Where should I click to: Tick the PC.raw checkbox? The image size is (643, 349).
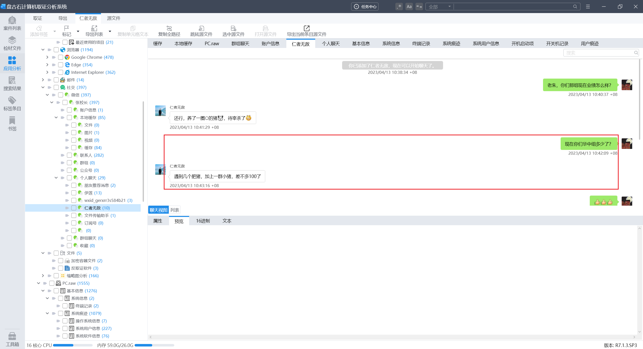(x=52, y=283)
